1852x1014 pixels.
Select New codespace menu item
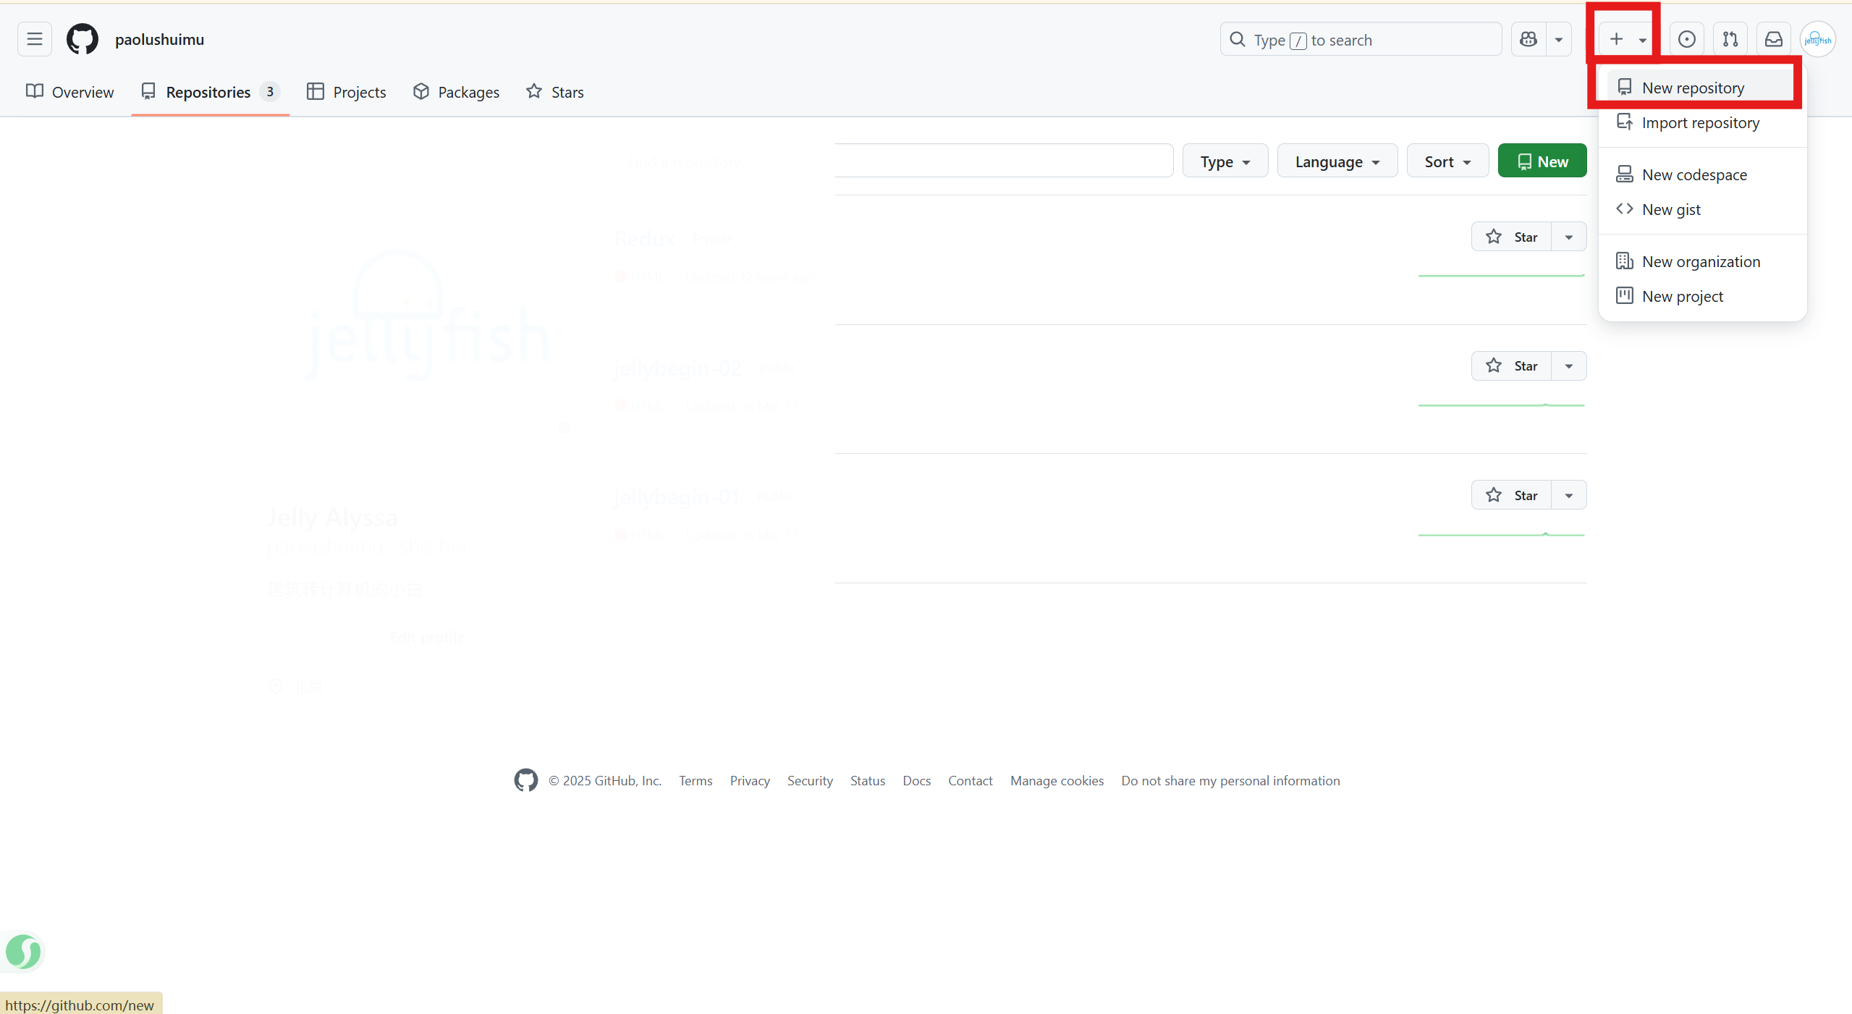click(x=1702, y=174)
